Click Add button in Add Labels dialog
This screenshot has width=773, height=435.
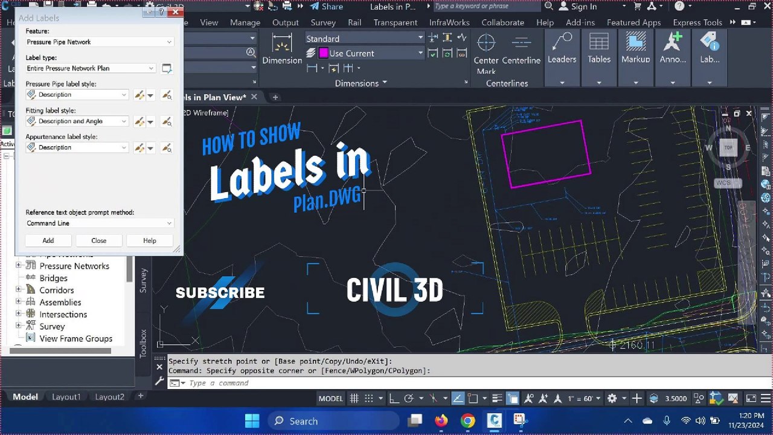48,240
